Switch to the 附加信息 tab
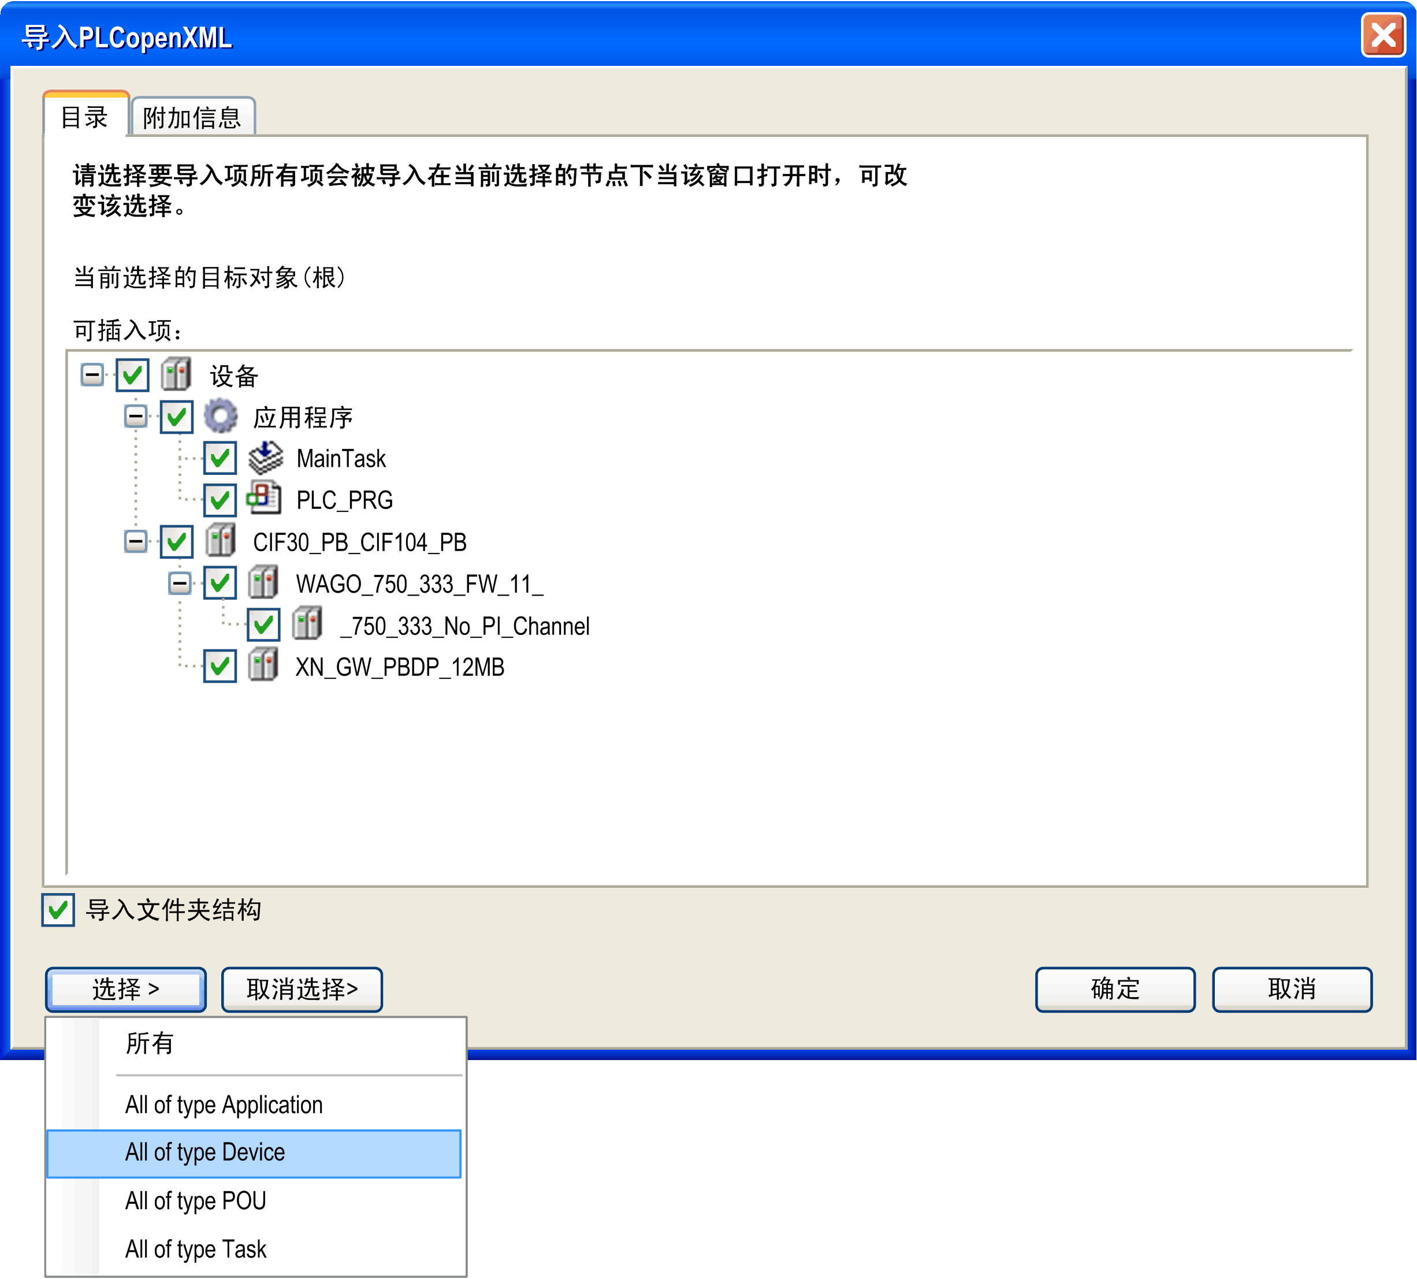The height and width of the screenshot is (1279, 1417). 192,117
